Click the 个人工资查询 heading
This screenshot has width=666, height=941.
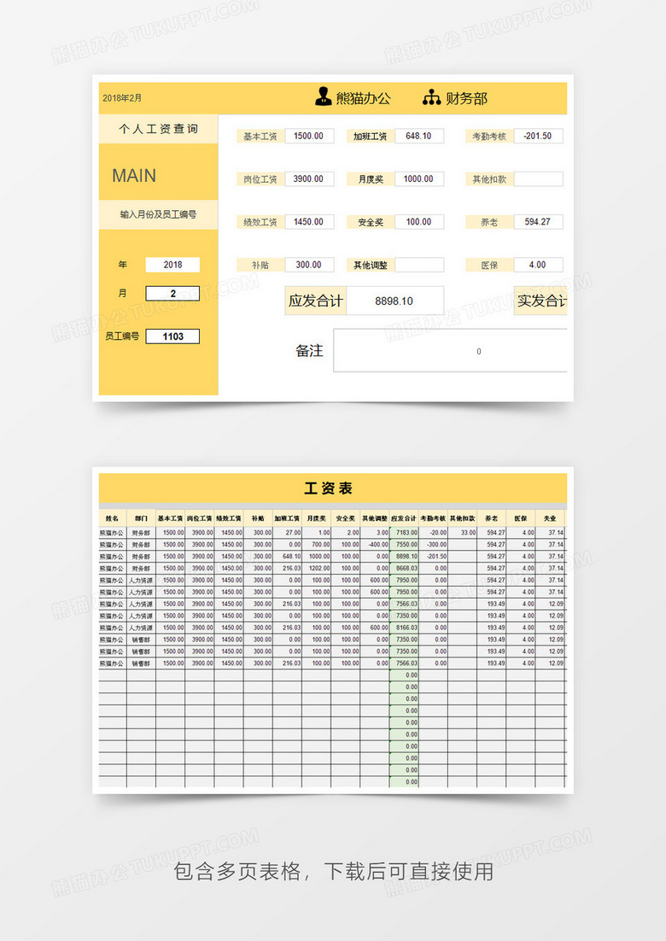point(159,129)
